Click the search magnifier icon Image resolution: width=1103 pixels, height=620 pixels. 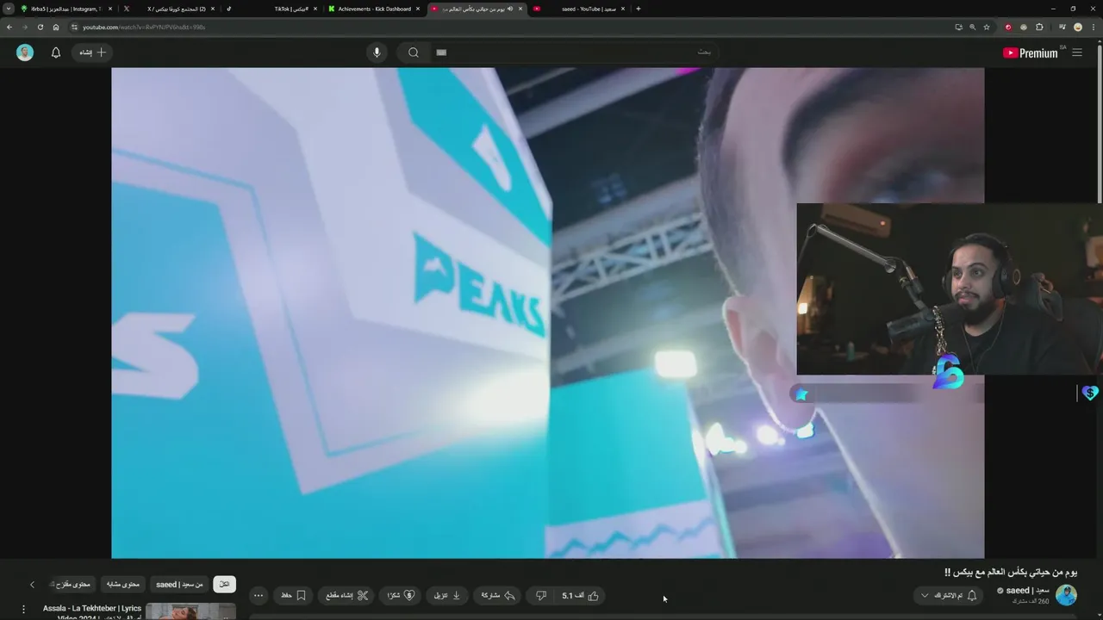point(414,53)
